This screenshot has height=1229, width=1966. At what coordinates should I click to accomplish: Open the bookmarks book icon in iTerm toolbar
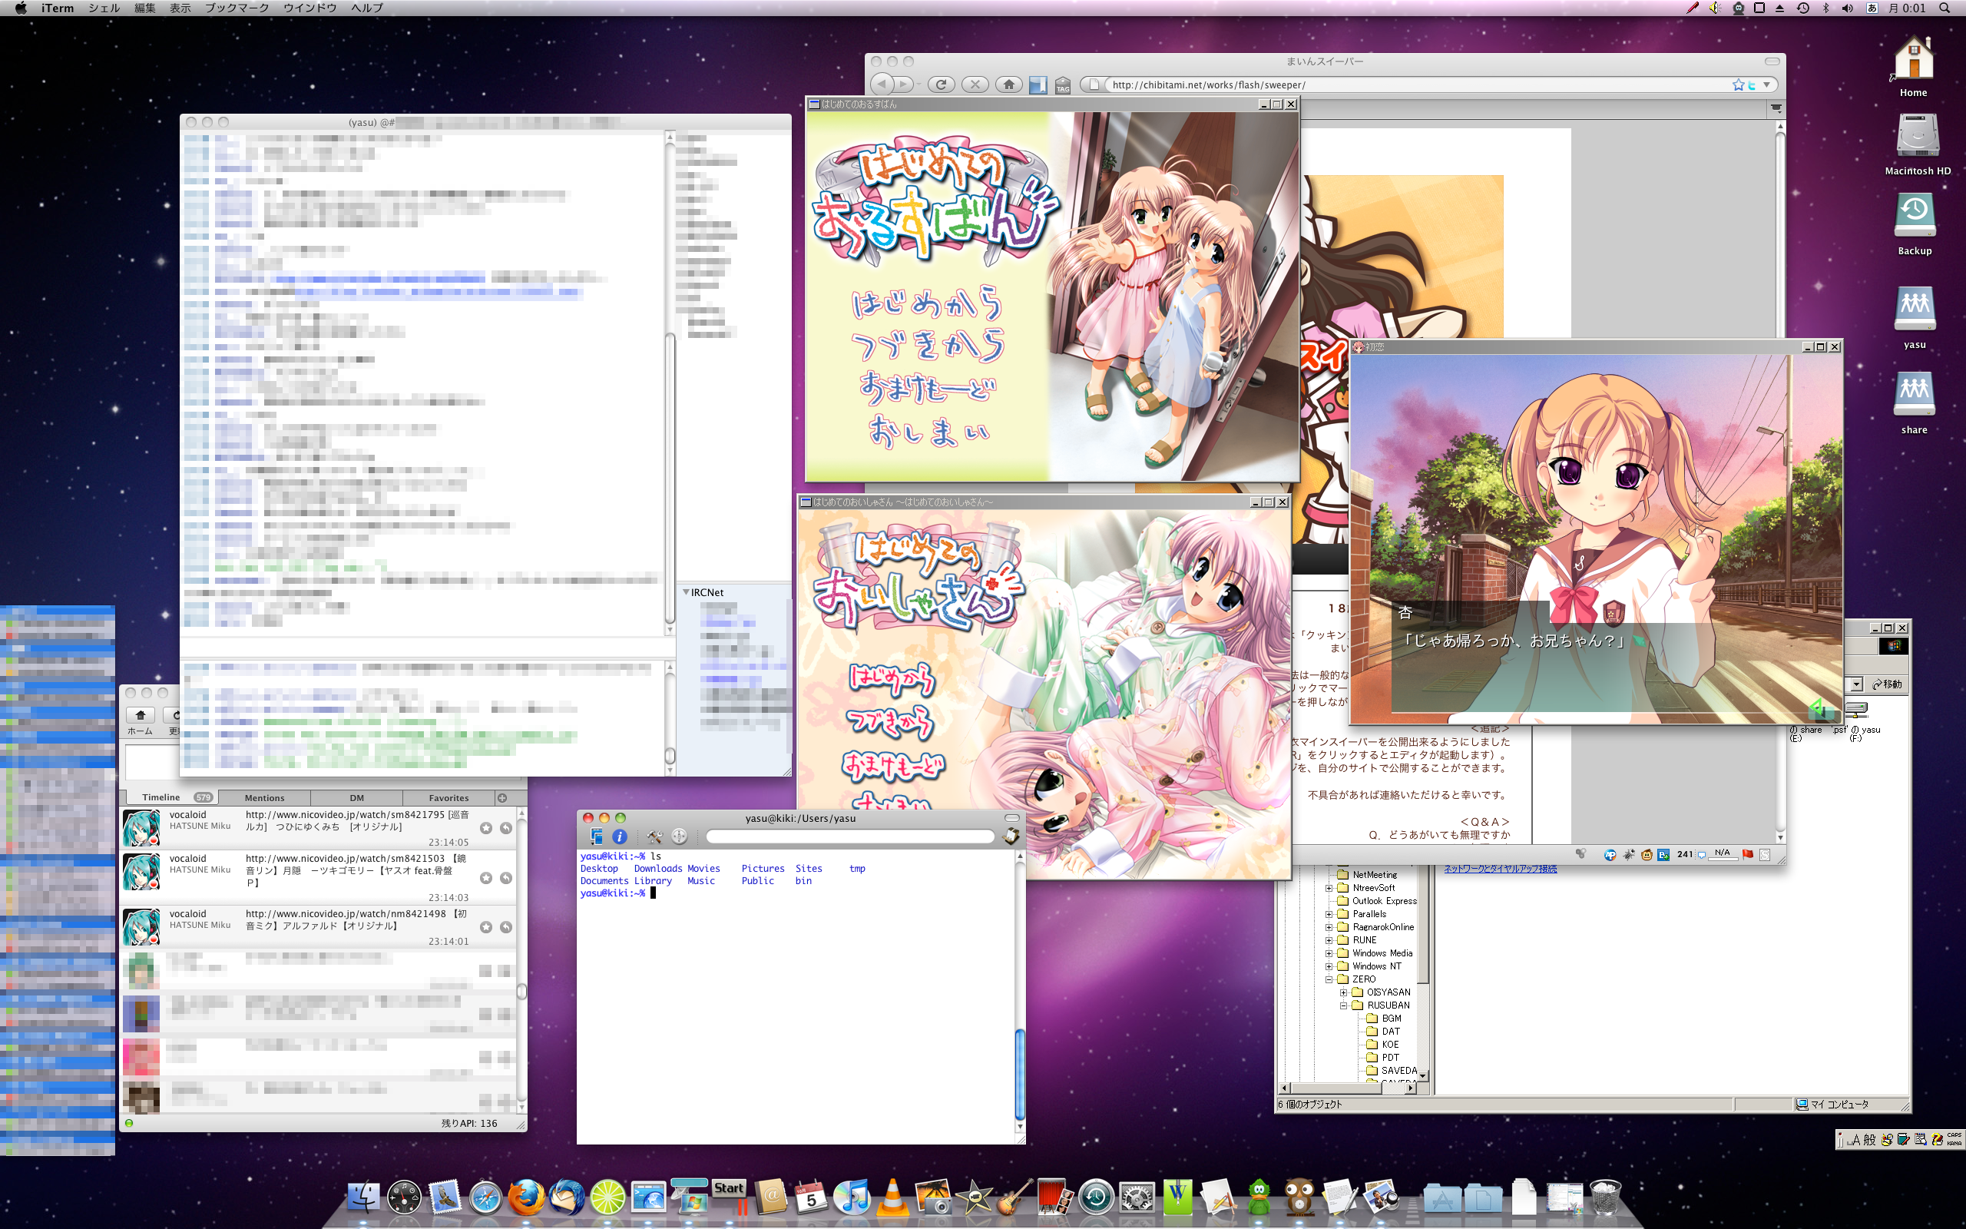[x=1011, y=836]
